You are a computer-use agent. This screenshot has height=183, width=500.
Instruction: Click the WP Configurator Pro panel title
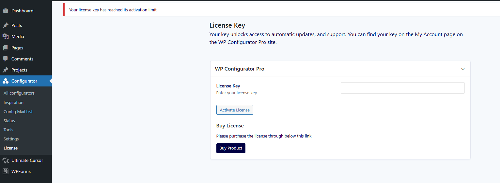(240, 69)
